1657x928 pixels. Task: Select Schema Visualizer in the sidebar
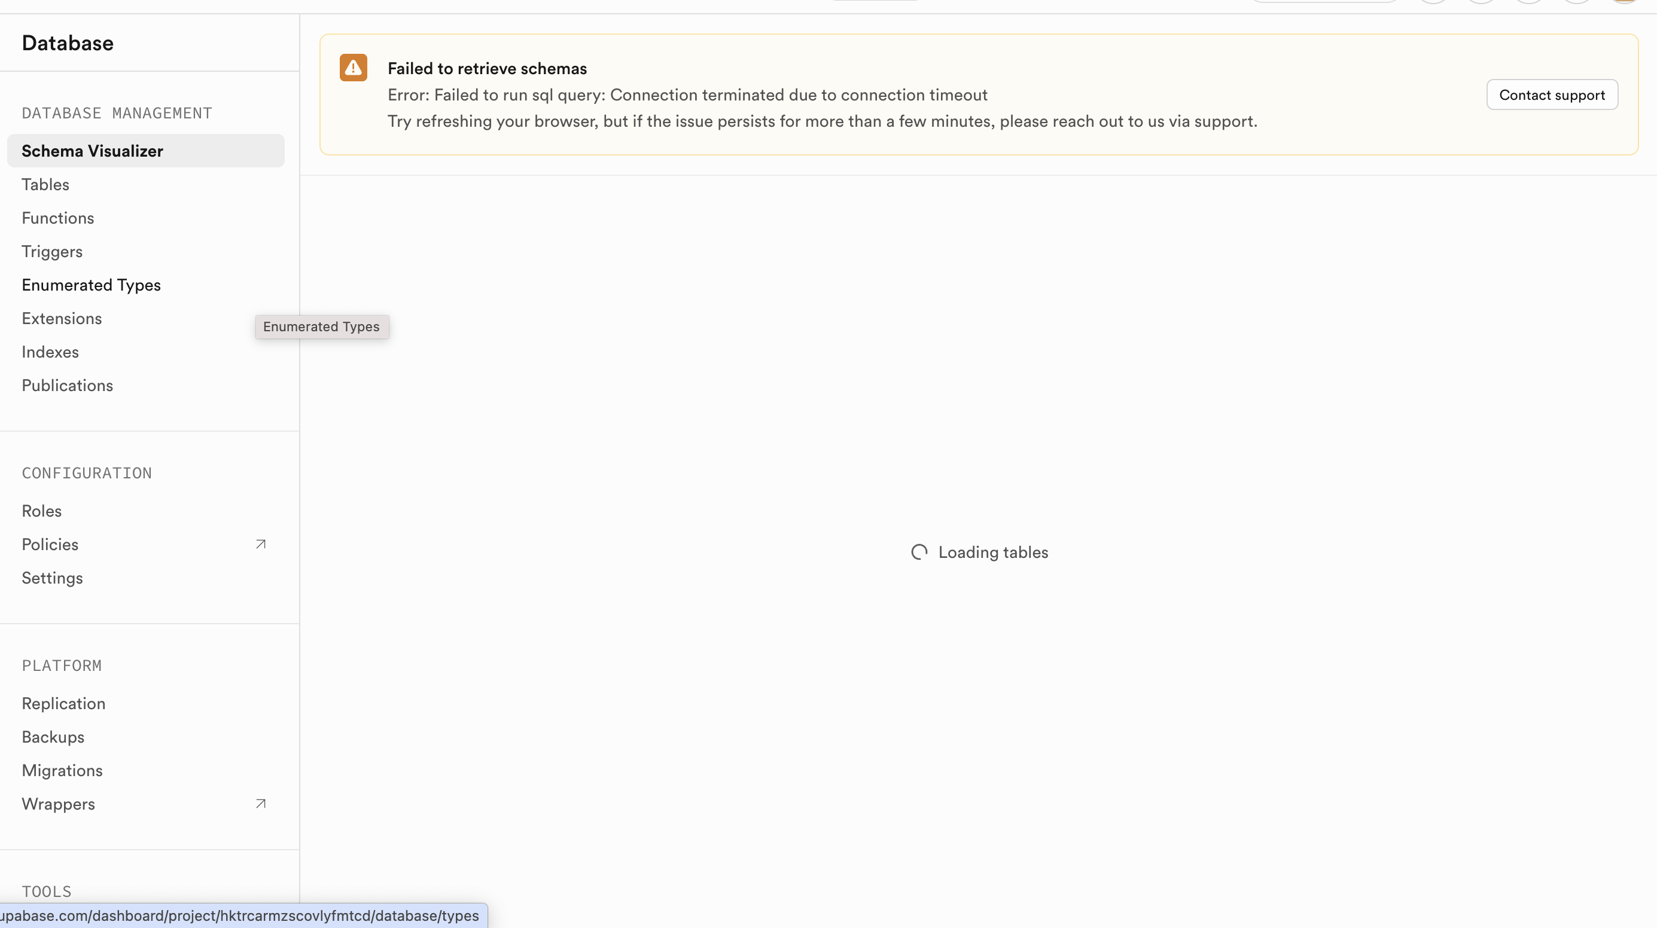click(93, 151)
